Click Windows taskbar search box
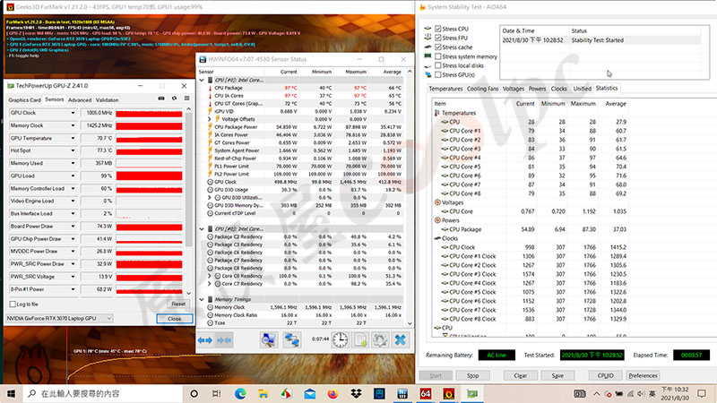Image resolution: width=717 pixels, height=403 pixels. pyautogui.click(x=103, y=393)
